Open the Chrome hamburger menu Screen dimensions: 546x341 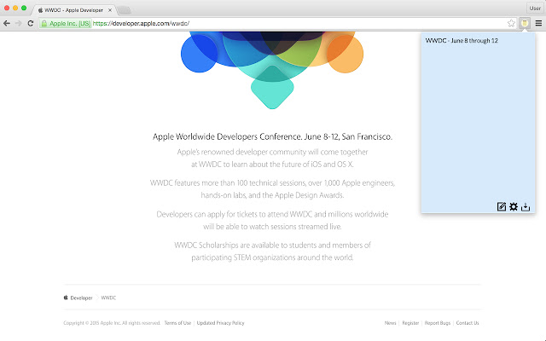(x=538, y=23)
